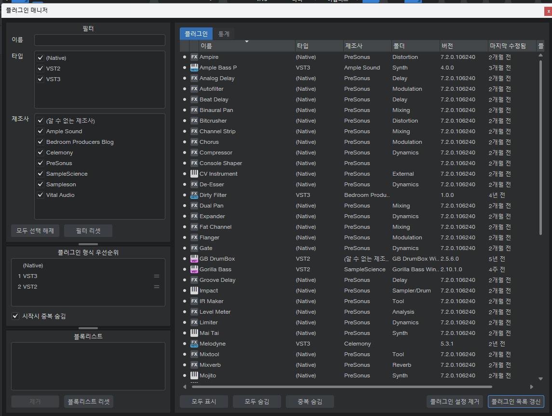This screenshot has height=416, width=552.
Task: Sort by the 제조사 column header
Action: tap(367, 46)
